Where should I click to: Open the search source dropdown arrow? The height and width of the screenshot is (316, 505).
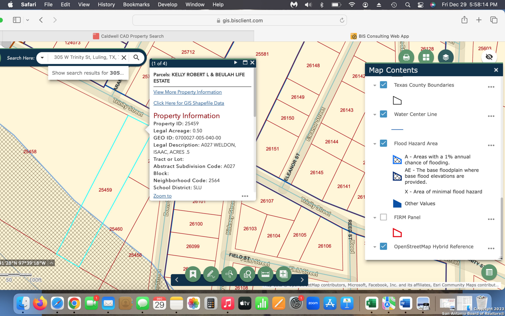(42, 58)
